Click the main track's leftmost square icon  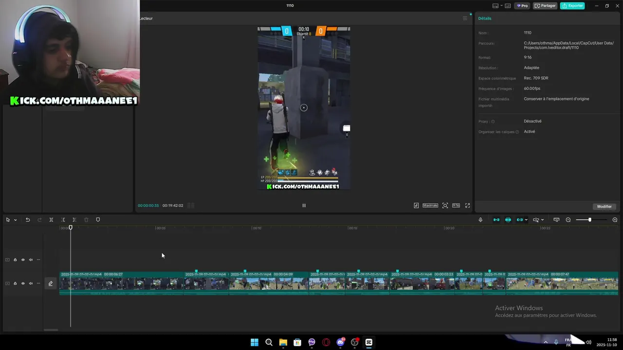(7, 283)
